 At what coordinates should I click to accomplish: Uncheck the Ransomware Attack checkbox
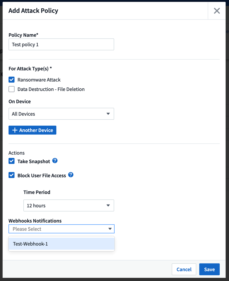[x=12, y=80]
